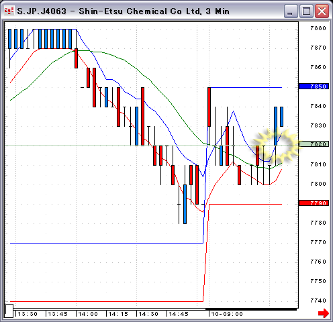Click the 7800 price axis label
The width and height of the screenshot is (333, 322).
click(x=318, y=184)
